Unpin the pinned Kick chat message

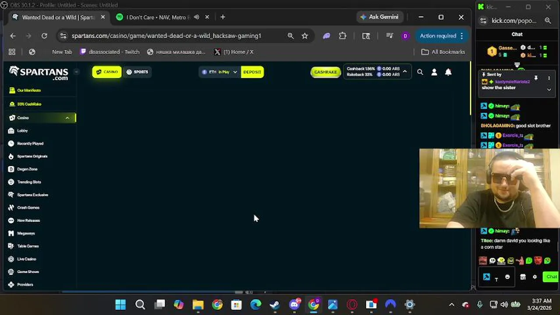tap(535, 78)
